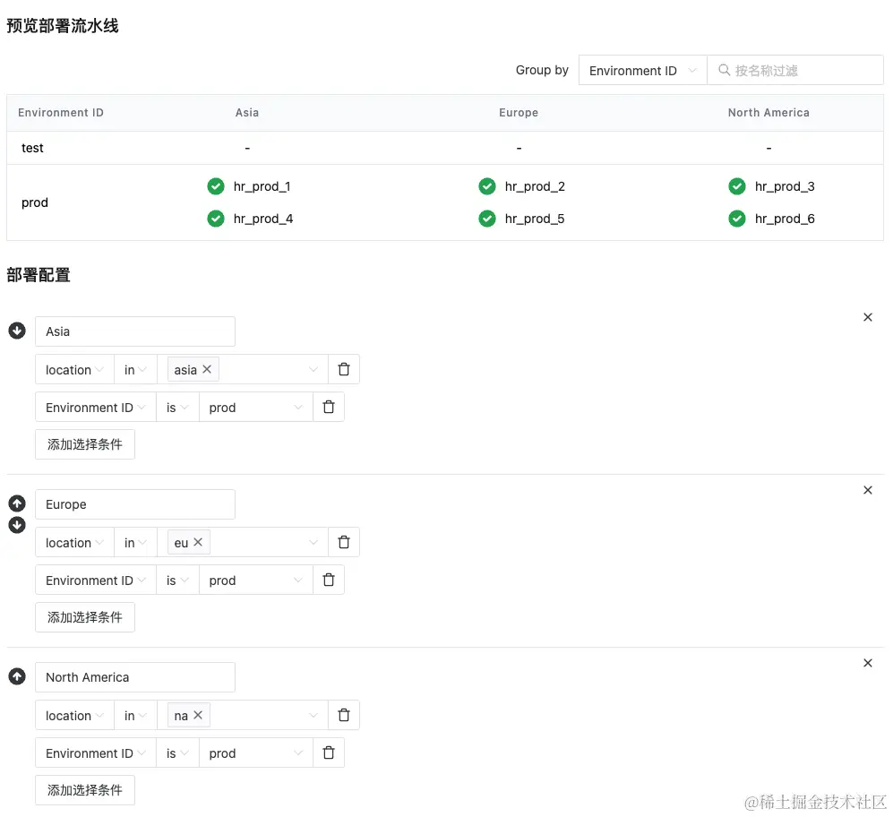Open the North America 'in' operator dropdown
Image resolution: width=893 pixels, height=817 pixels.
click(135, 715)
